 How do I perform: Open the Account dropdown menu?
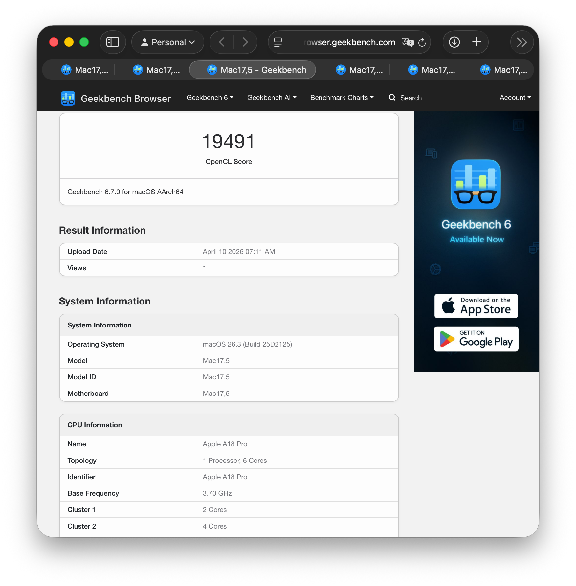(x=515, y=98)
